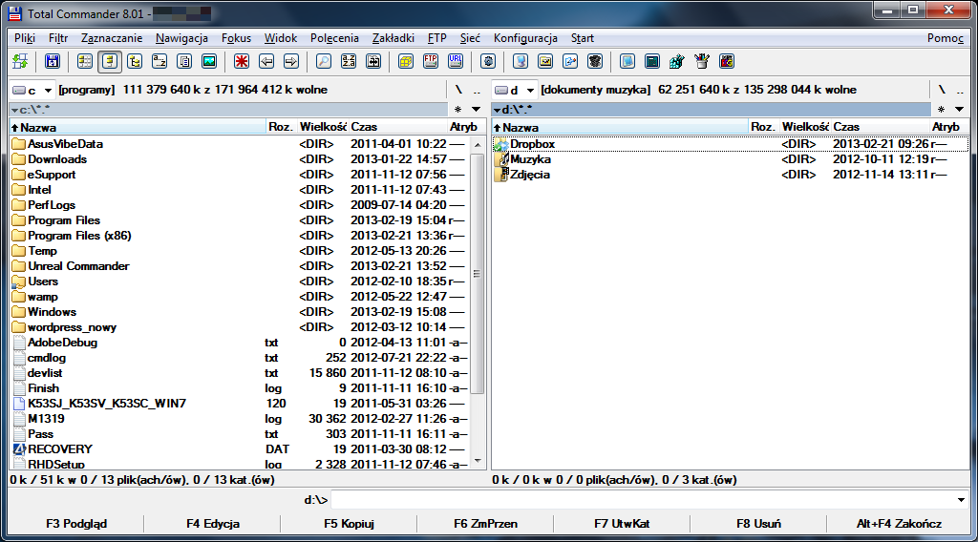Click the F5 Kopiuj button
Viewport: 978px width, 542px height.
tap(349, 524)
